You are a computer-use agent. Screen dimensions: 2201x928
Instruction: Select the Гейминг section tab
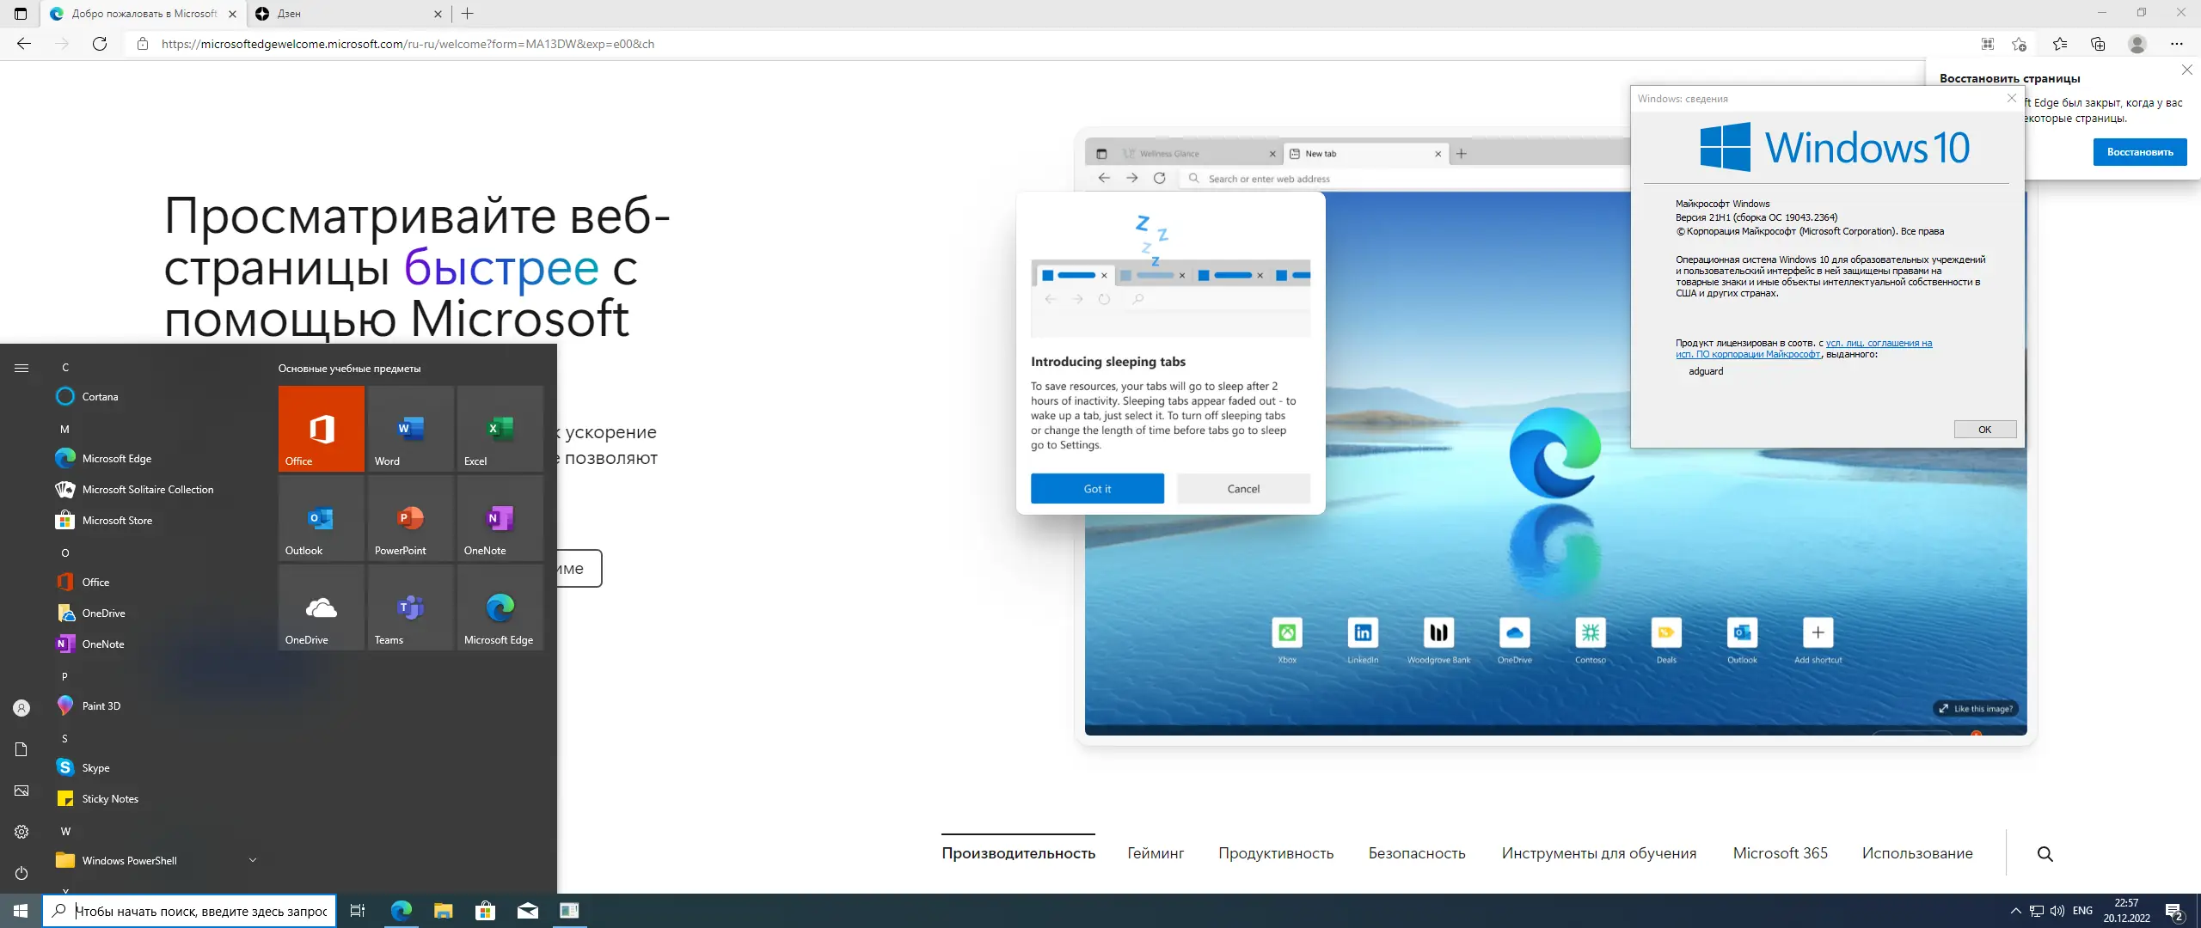[x=1156, y=853]
